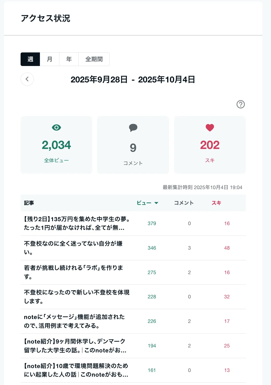Click the help question mark icon

click(x=241, y=104)
